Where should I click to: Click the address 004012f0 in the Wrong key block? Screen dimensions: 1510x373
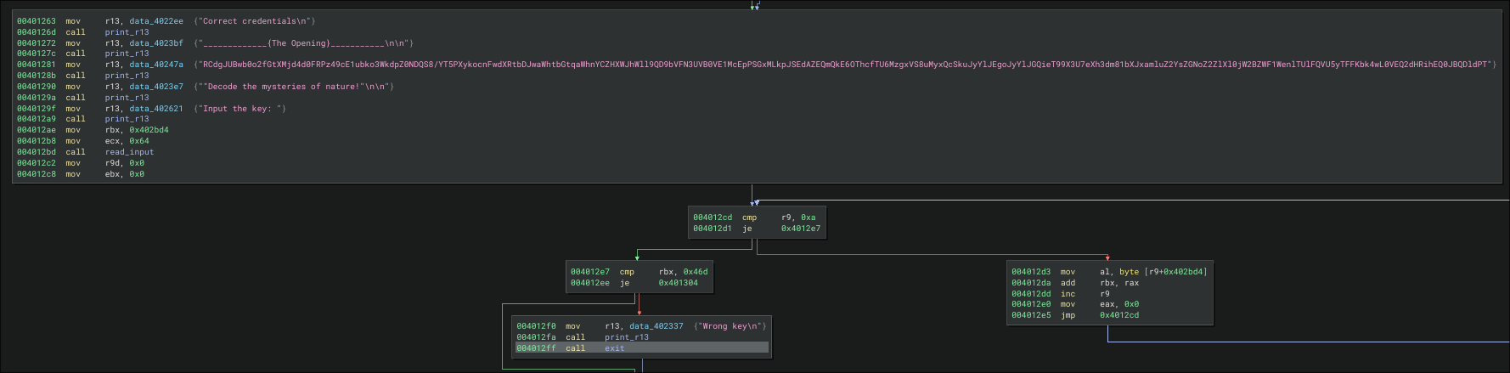tap(536, 326)
